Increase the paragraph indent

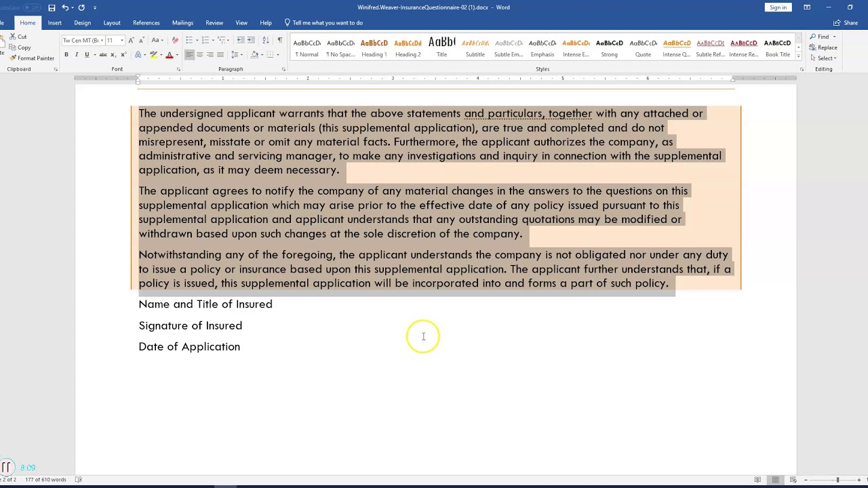[251, 40]
